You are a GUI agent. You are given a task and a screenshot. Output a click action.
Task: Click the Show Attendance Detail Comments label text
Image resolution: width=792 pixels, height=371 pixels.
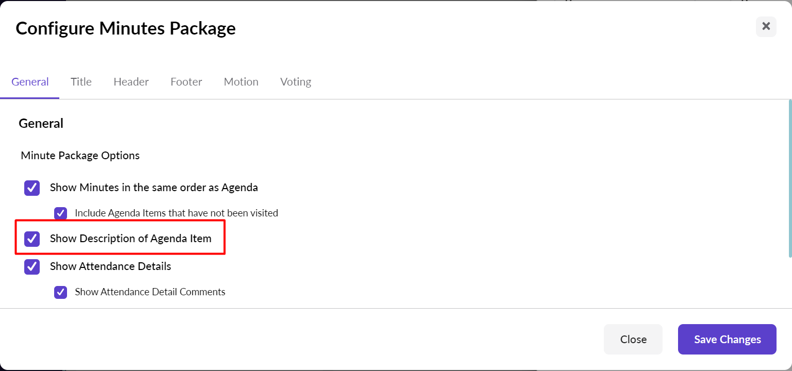150,292
